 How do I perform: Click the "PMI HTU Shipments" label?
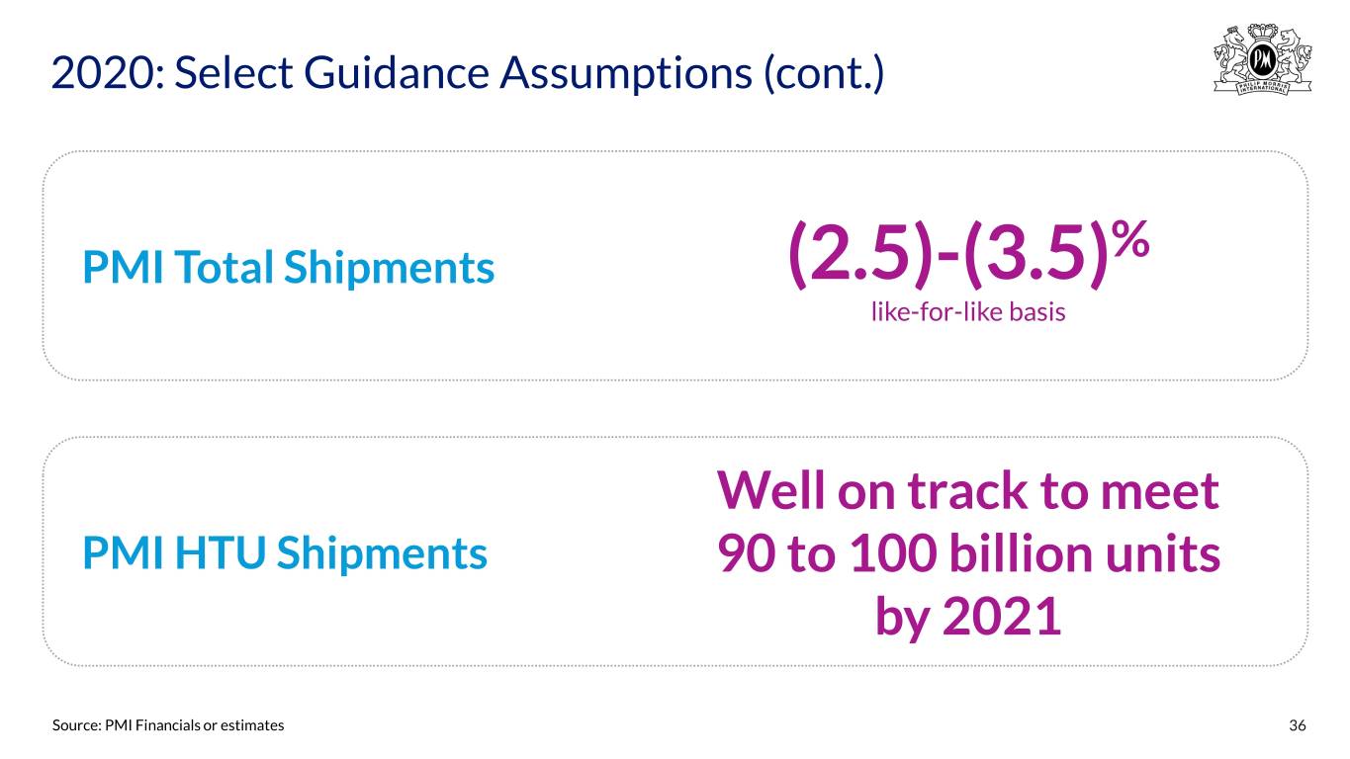(x=285, y=554)
